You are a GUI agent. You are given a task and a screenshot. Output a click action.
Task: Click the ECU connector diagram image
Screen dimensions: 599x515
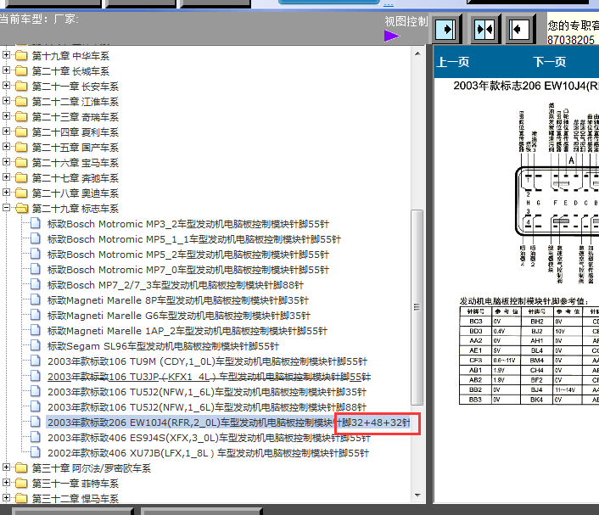coord(558,193)
